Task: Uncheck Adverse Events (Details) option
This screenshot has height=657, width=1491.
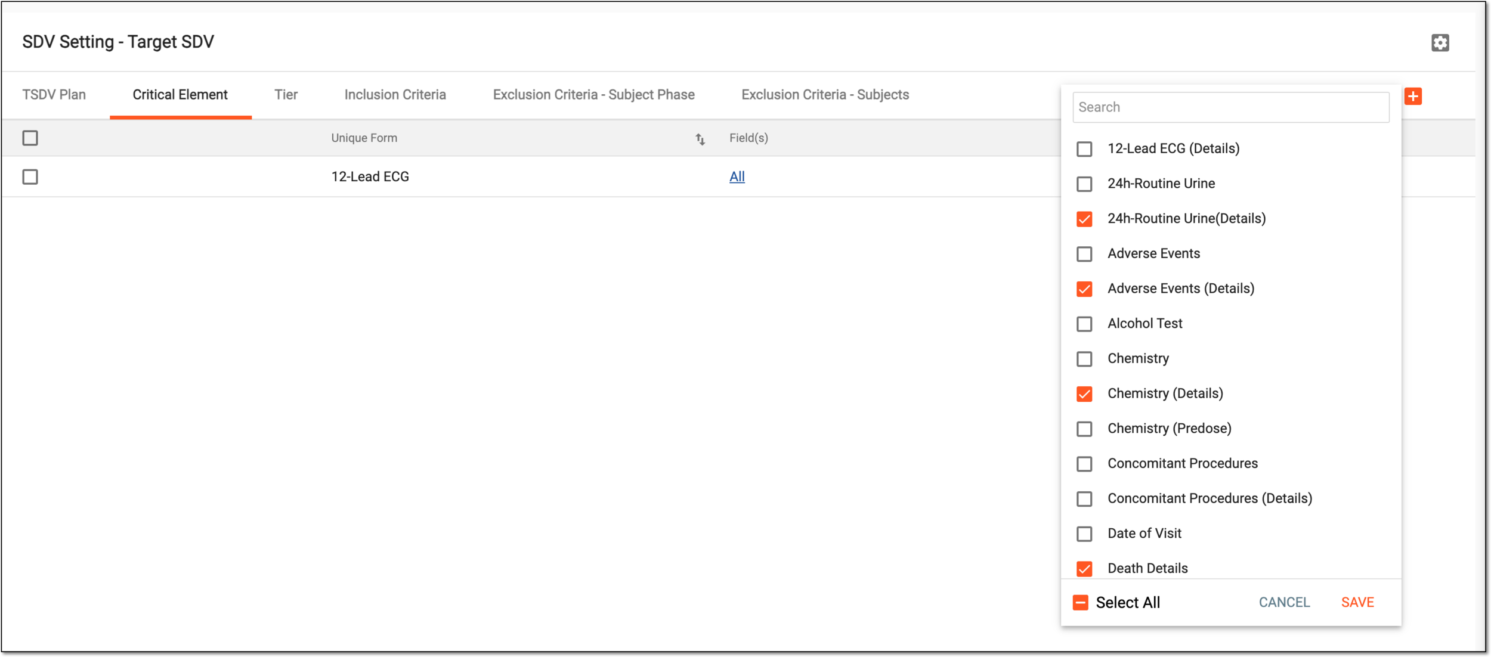Action: [1084, 289]
